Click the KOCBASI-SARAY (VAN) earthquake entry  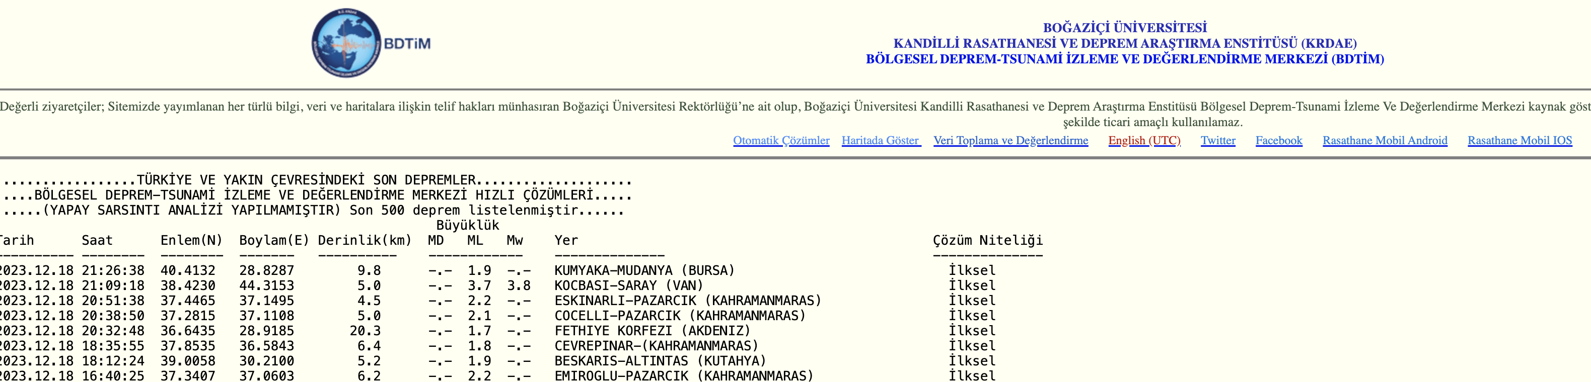629,286
